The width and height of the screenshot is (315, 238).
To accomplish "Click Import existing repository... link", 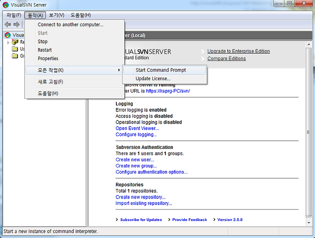I will tap(143, 203).
